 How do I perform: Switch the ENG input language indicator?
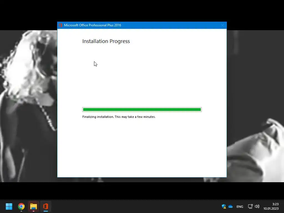coord(240,206)
